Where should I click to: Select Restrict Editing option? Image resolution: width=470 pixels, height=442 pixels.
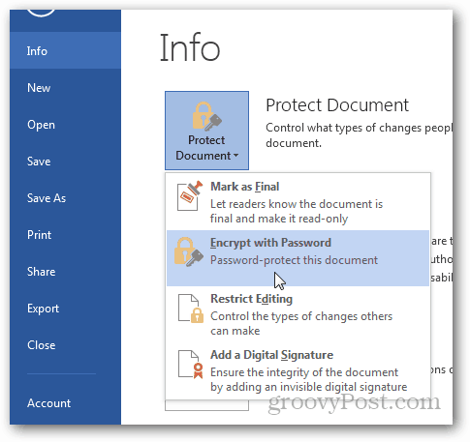[298, 314]
